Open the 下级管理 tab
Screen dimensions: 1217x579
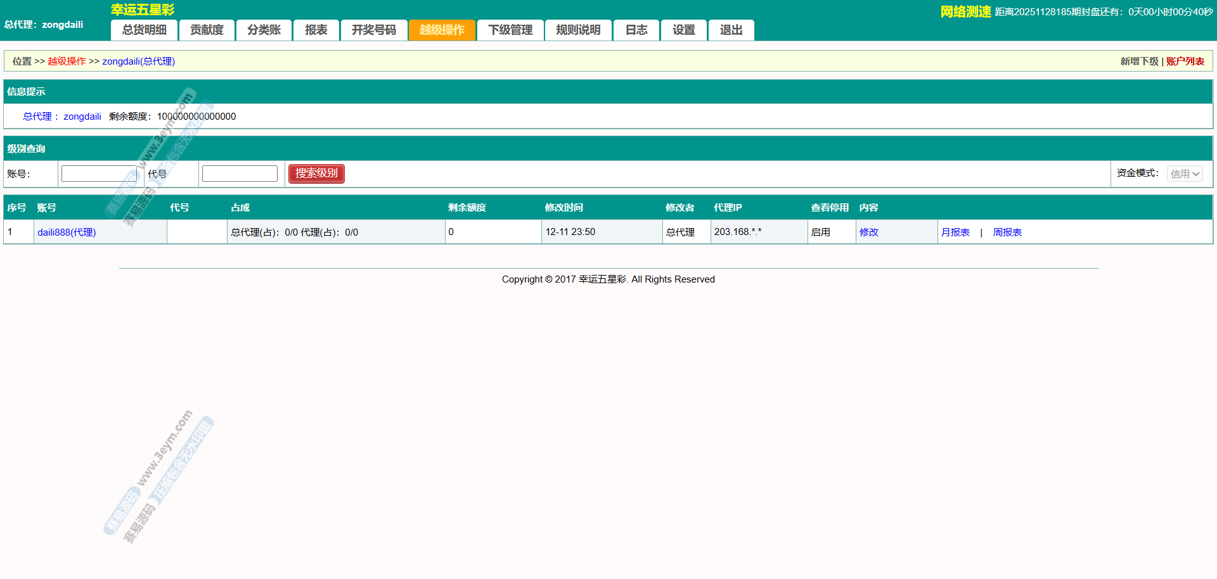(510, 30)
